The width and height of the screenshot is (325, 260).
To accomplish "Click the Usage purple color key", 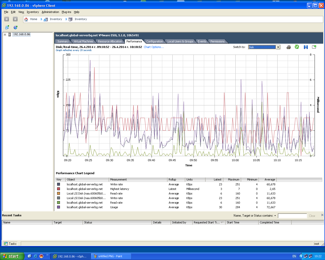I will (59, 207).
